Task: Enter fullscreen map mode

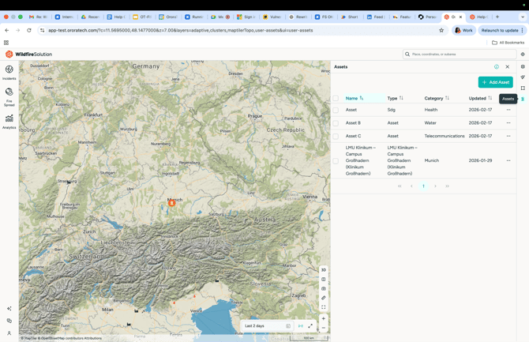Action: (324, 307)
